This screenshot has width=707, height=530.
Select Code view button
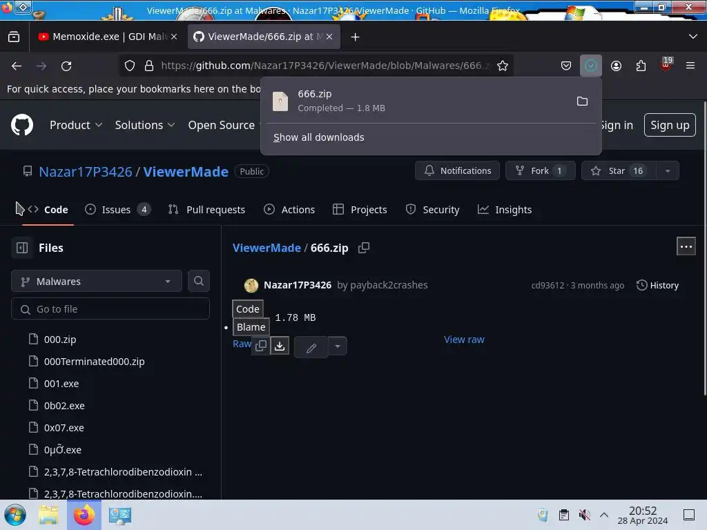pos(248,309)
